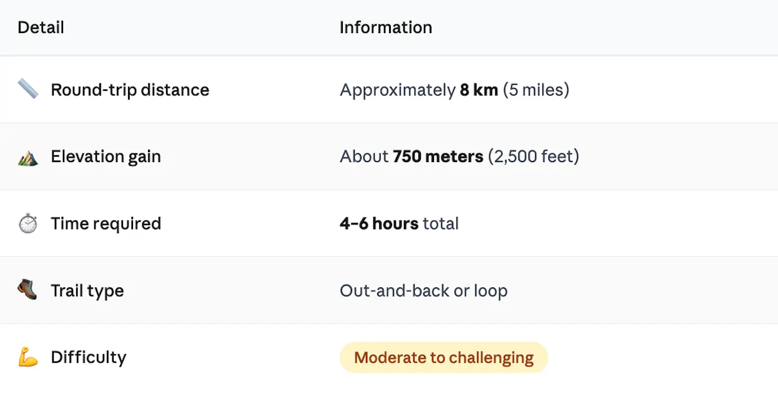Click the hiking boot icon beside Trail type
778x399 pixels.
coord(28,290)
